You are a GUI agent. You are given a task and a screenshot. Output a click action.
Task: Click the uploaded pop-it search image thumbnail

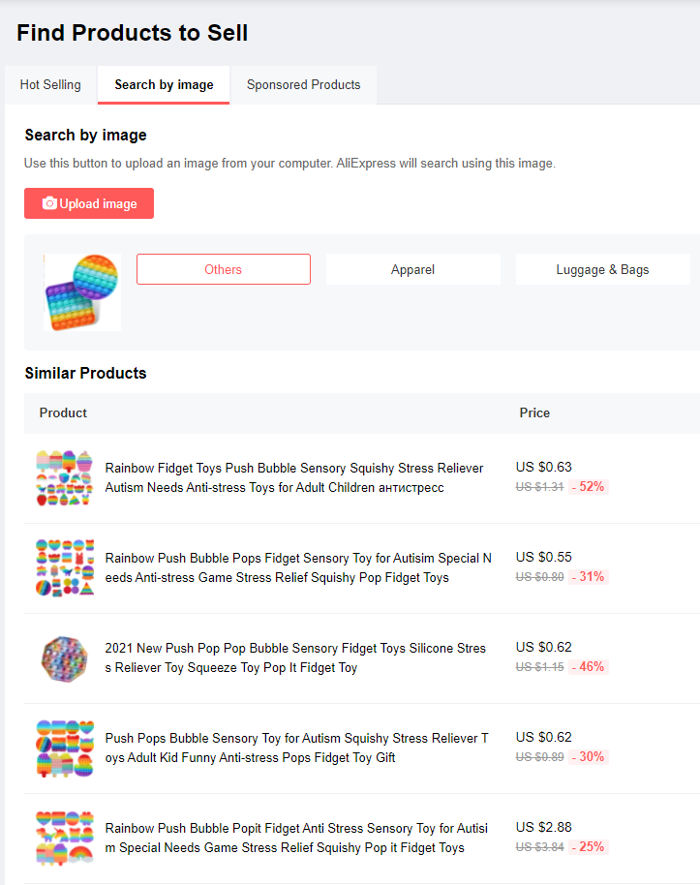click(x=82, y=292)
